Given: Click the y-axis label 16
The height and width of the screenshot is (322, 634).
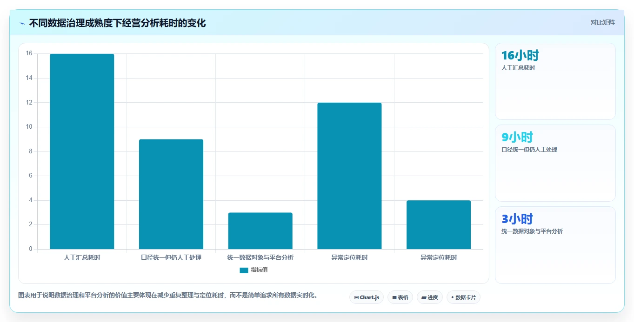Looking at the screenshot, I should (29, 53).
